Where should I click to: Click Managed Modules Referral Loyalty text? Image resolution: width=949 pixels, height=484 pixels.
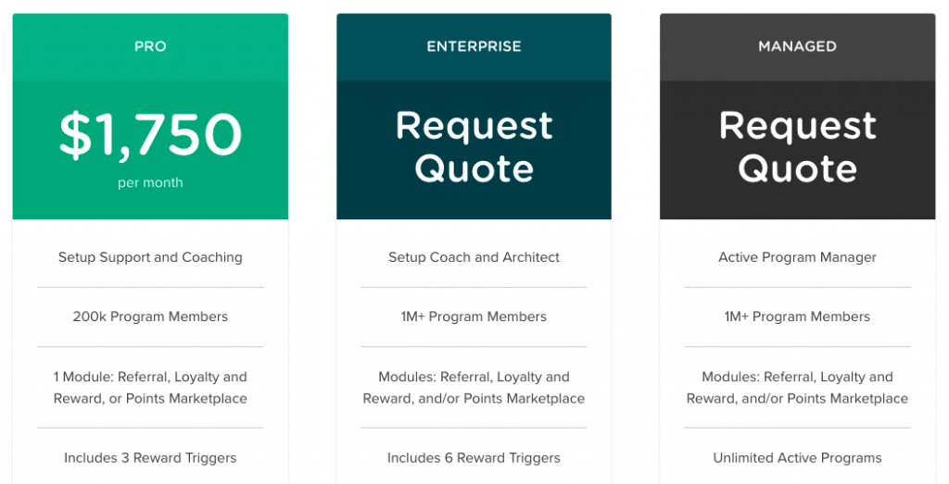[797, 388]
